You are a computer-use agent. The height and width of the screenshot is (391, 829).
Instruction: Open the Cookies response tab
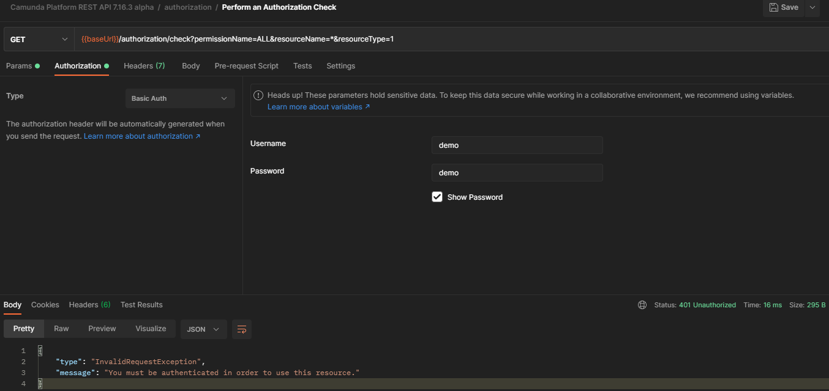tap(45, 304)
